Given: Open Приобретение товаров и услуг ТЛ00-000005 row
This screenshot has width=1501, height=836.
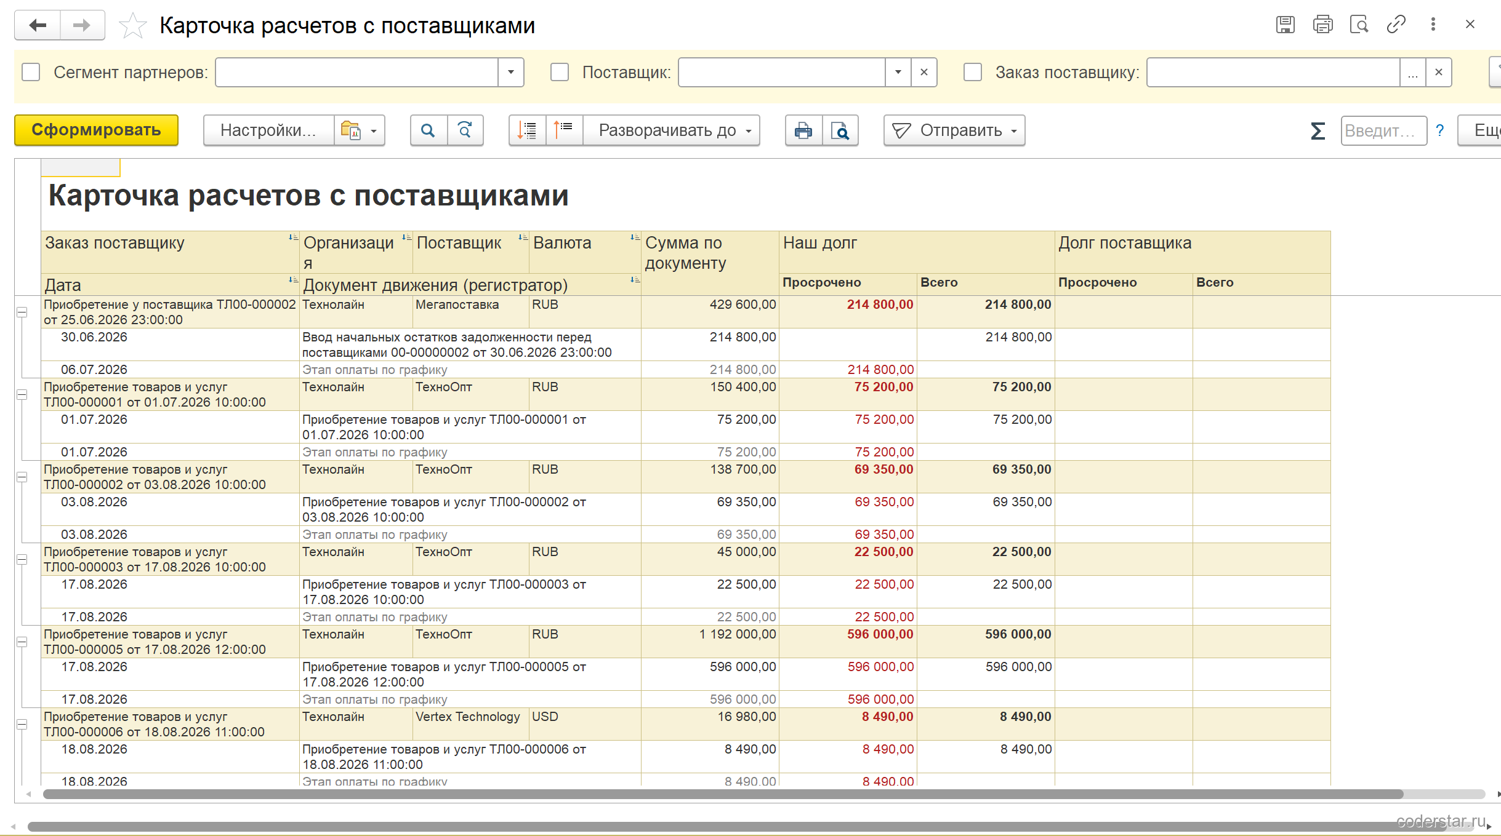Looking at the screenshot, I should [470, 674].
